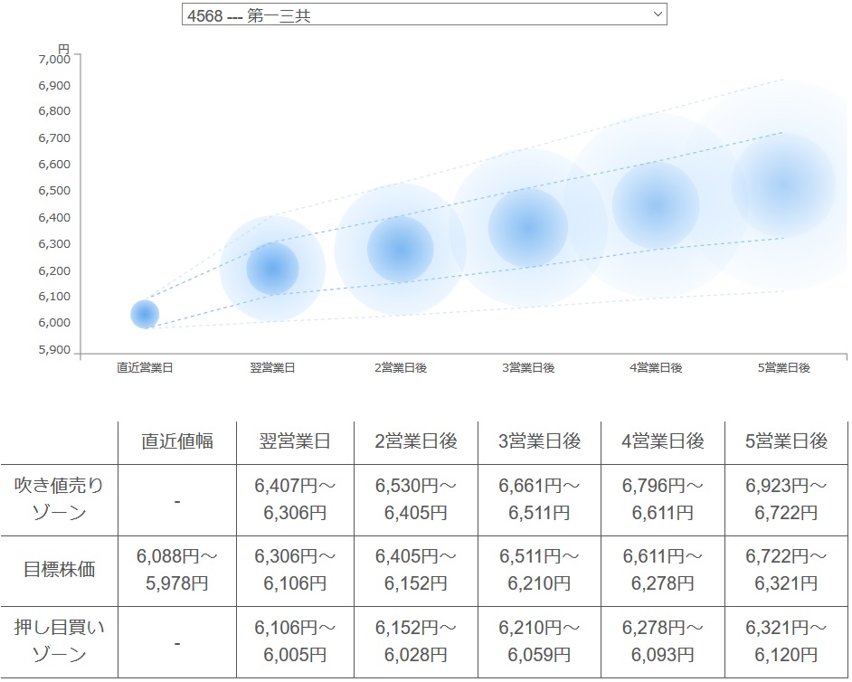
Task: Click the 翌営業日 bubble on the chart
Action: click(273, 269)
